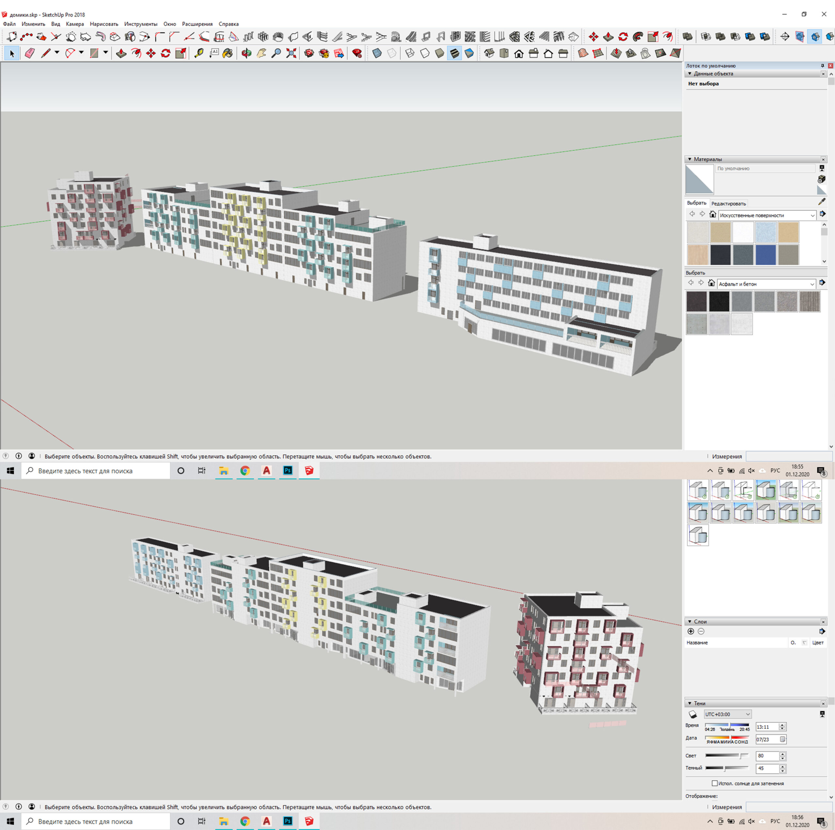Open dropdown arrow beside Pencil tool

(57, 53)
